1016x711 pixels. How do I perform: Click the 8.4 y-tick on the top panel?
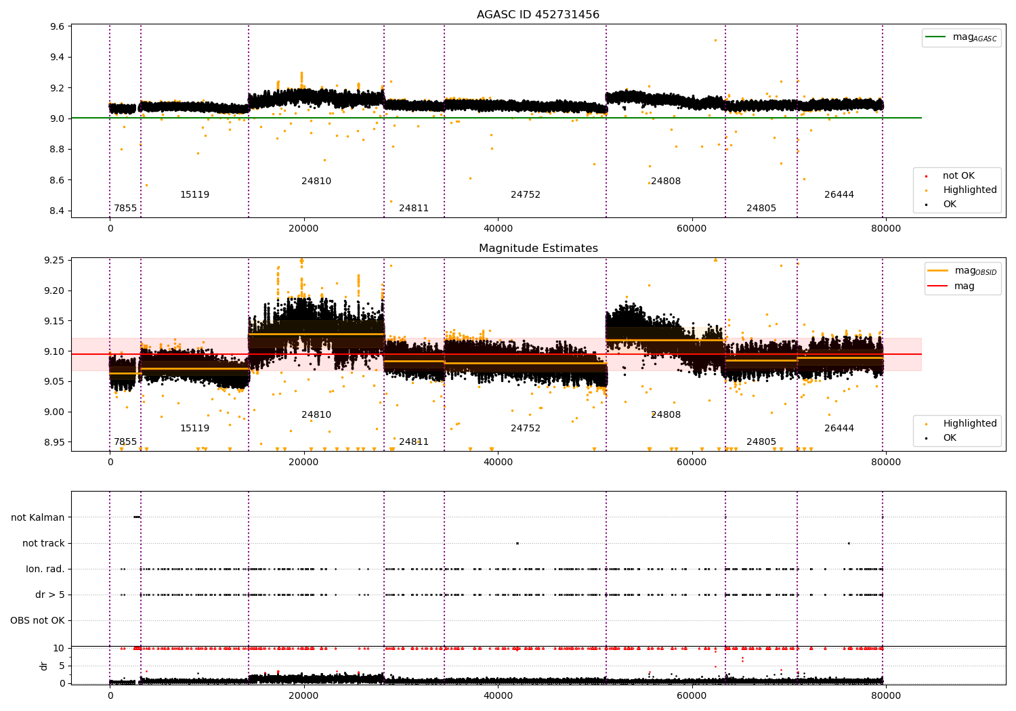58,211
